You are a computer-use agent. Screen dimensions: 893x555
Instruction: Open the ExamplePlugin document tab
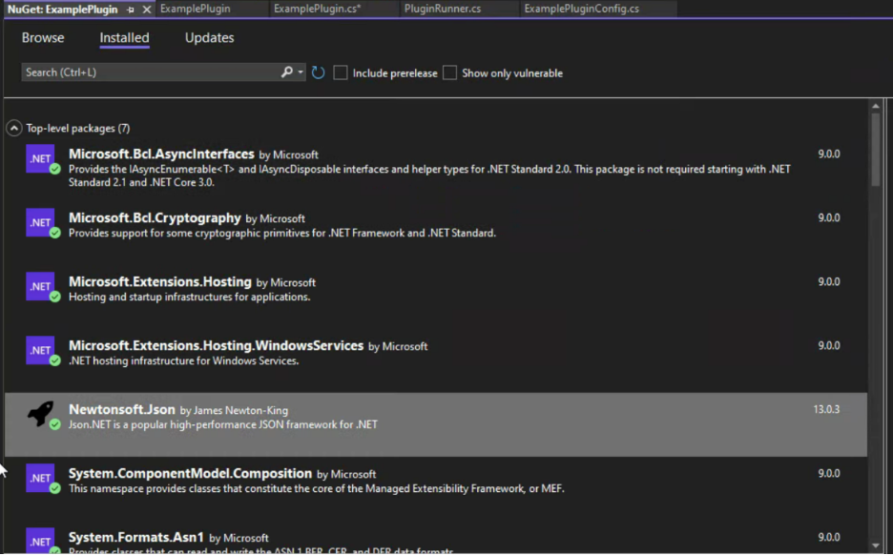[x=196, y=10]
